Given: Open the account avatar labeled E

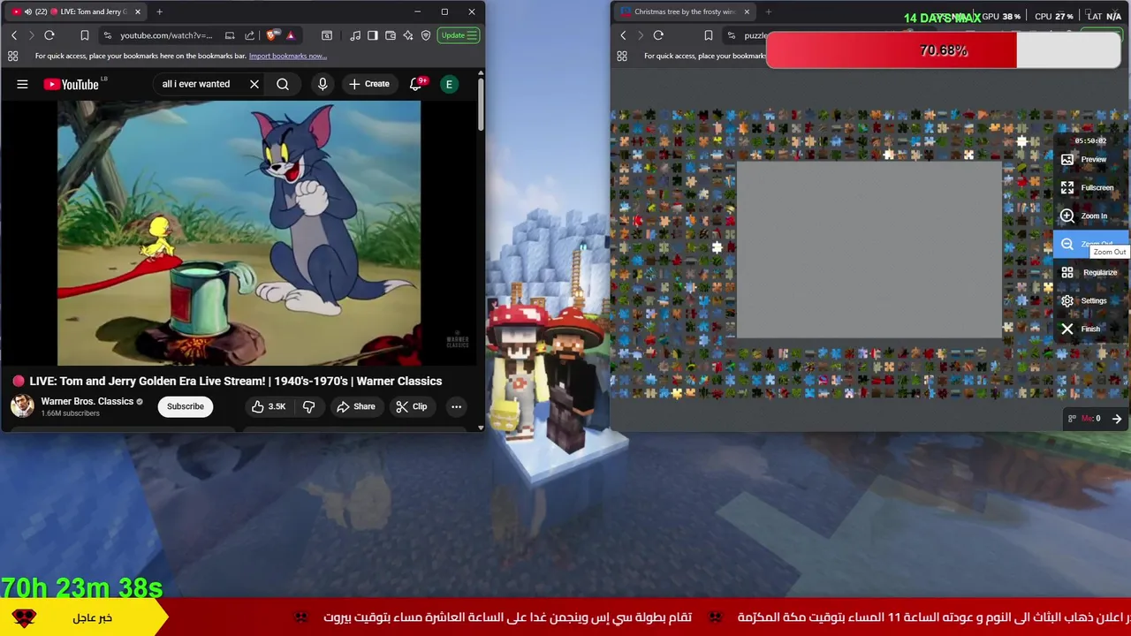Looking at the screenshot, I should (449, 84).
